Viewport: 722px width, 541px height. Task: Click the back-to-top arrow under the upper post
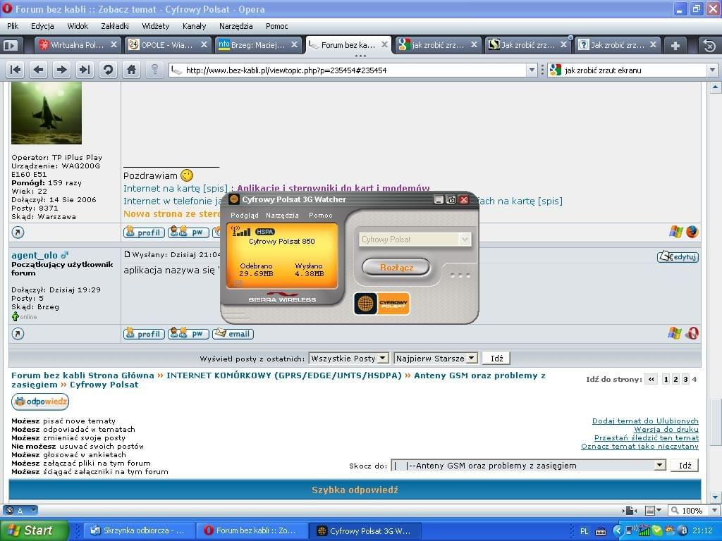point(18,232)
